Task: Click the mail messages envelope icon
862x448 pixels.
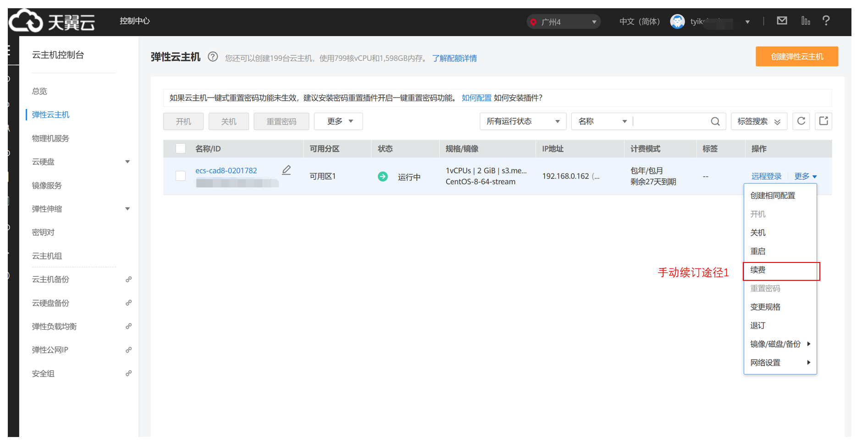Action: tap(782, 21)
